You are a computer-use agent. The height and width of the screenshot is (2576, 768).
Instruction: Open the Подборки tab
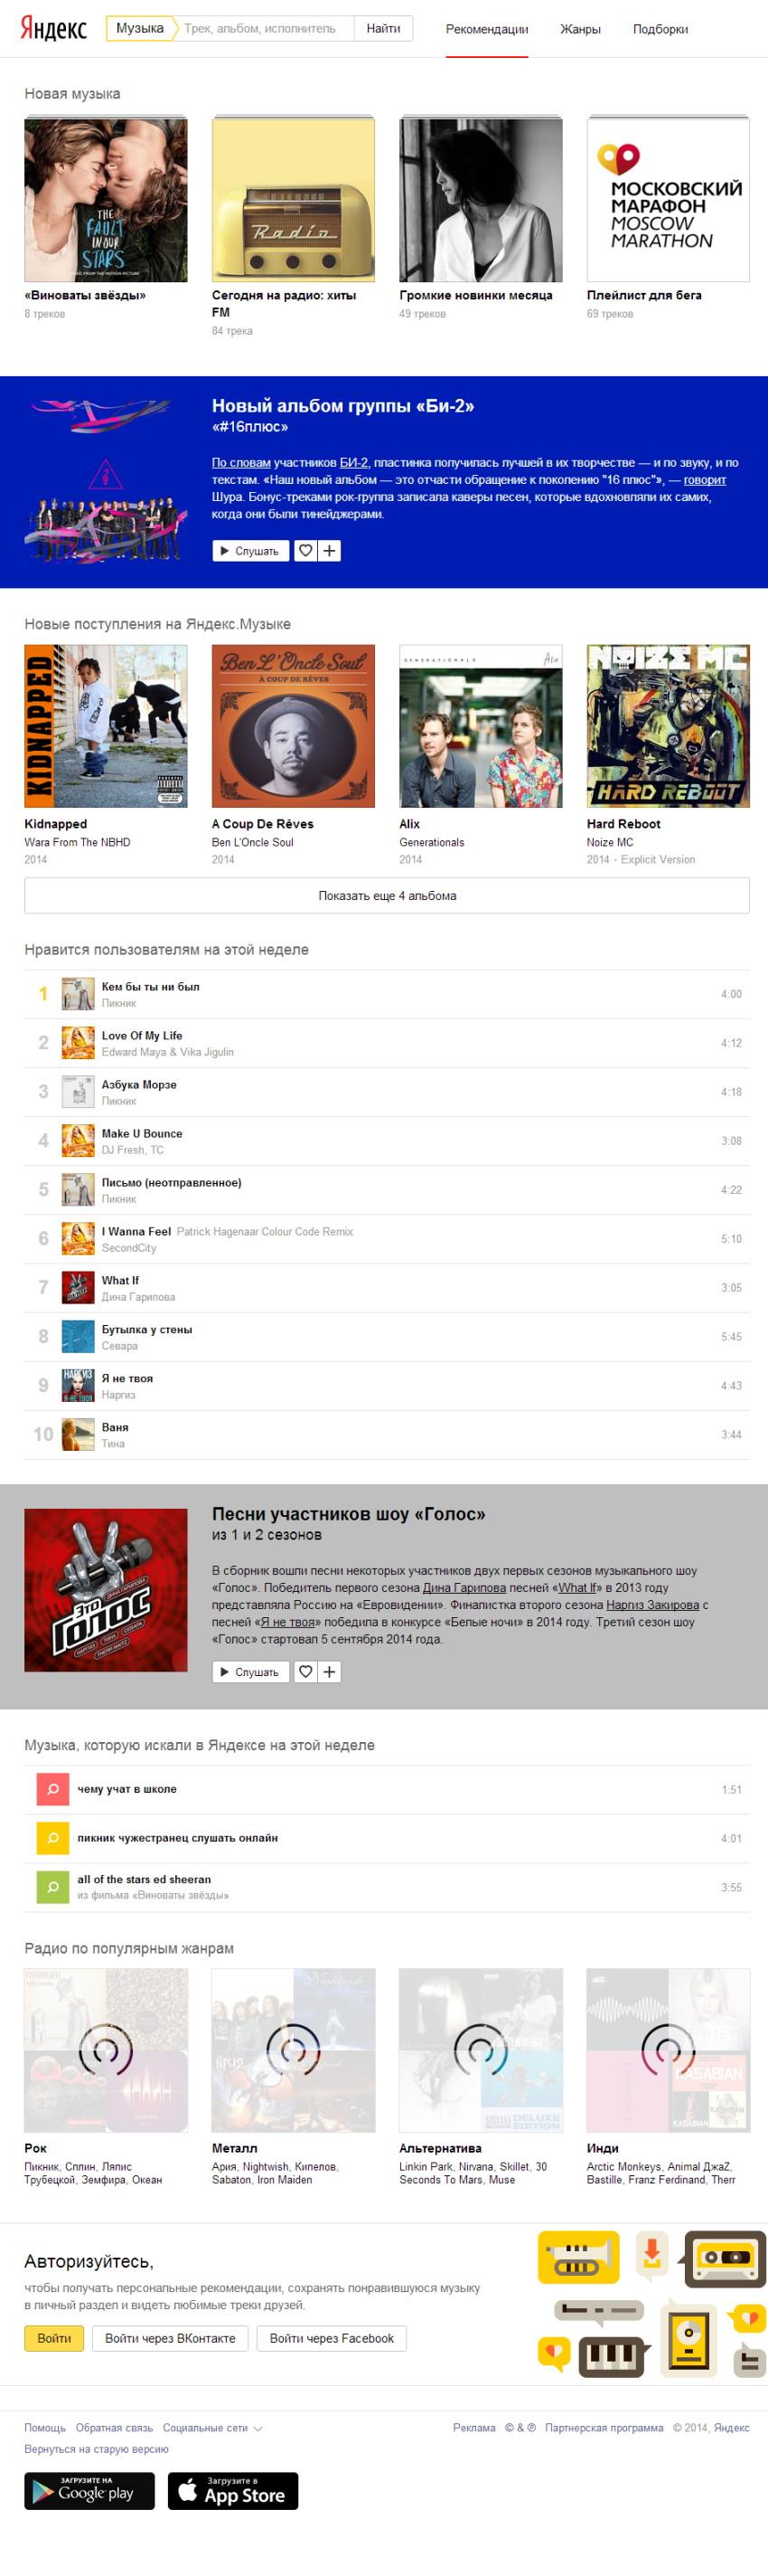pos(660,29)
